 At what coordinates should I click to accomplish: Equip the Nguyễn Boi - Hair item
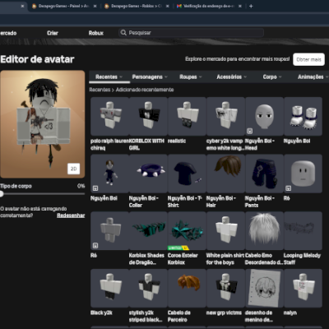click(x=225, y=174)
